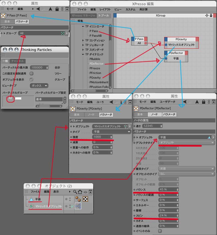Expand TP コンディション tree group
This screenshot has height=235, width=217.
[x=83, y=41]
